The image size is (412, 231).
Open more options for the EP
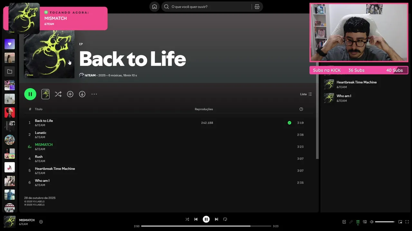pos(94,94)
